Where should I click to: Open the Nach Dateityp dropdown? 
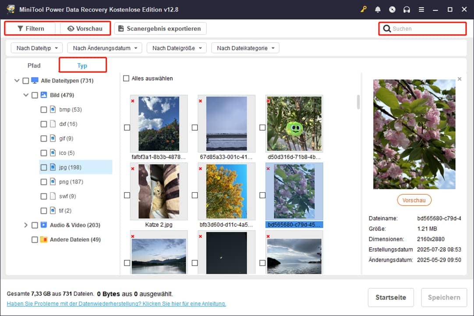pyautogui.click(x=37, y=48)
